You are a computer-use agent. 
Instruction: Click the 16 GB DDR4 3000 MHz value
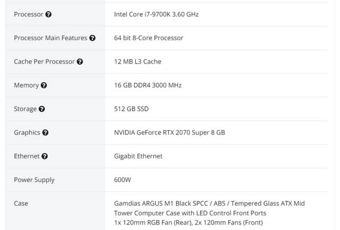[x=148, y=85]
